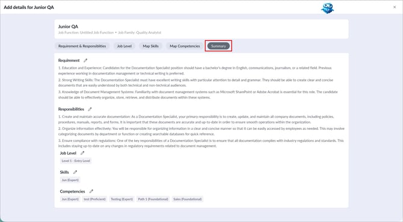
Task: Edit the Responsibilities section pencil icon
Action: coord(90,109)
